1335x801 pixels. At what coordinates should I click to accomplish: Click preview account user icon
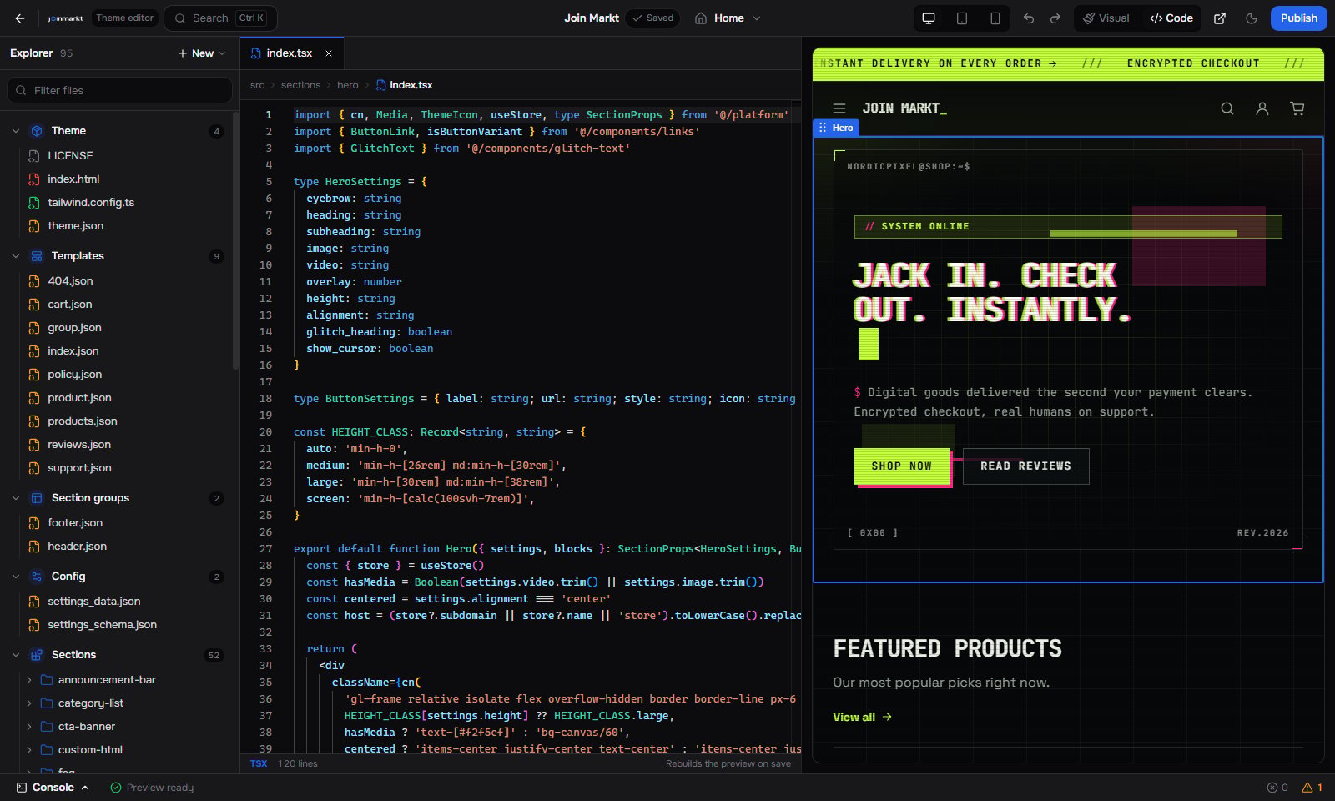click(1262, 108)
